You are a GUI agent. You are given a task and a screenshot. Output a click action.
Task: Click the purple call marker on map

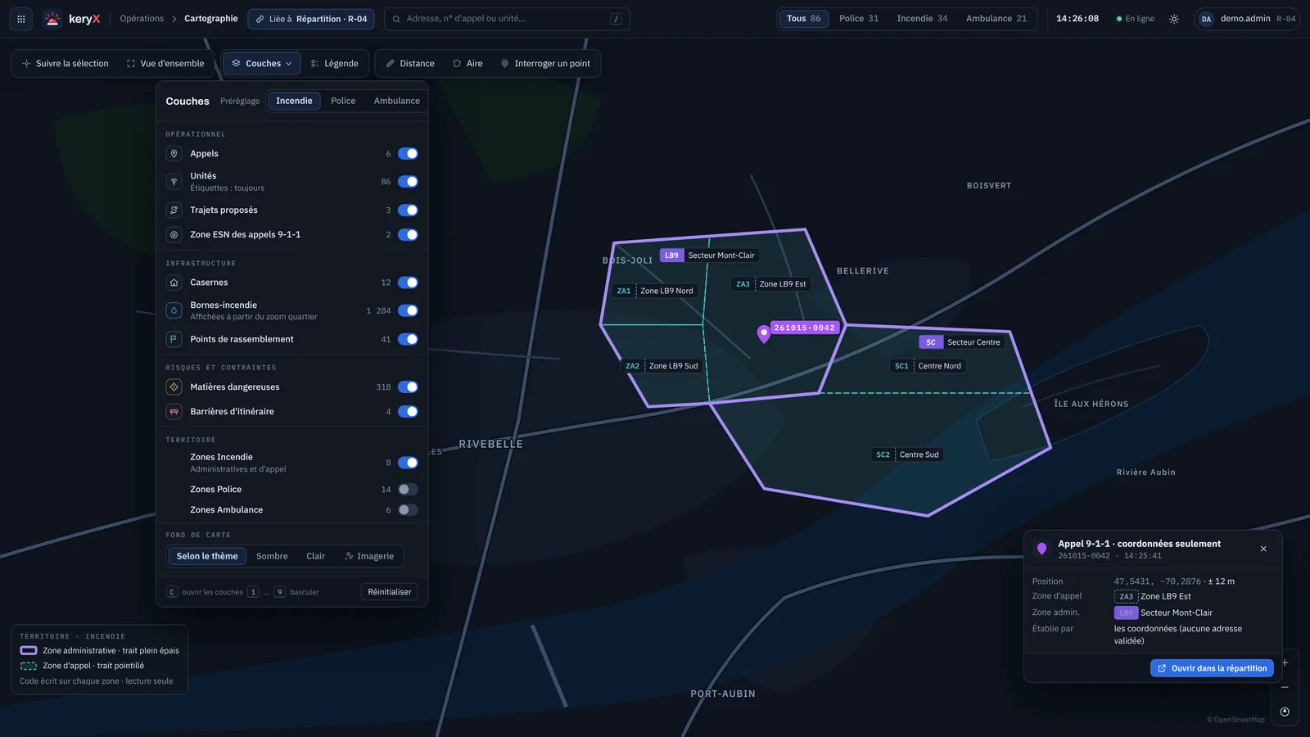[x=764, y=333]
